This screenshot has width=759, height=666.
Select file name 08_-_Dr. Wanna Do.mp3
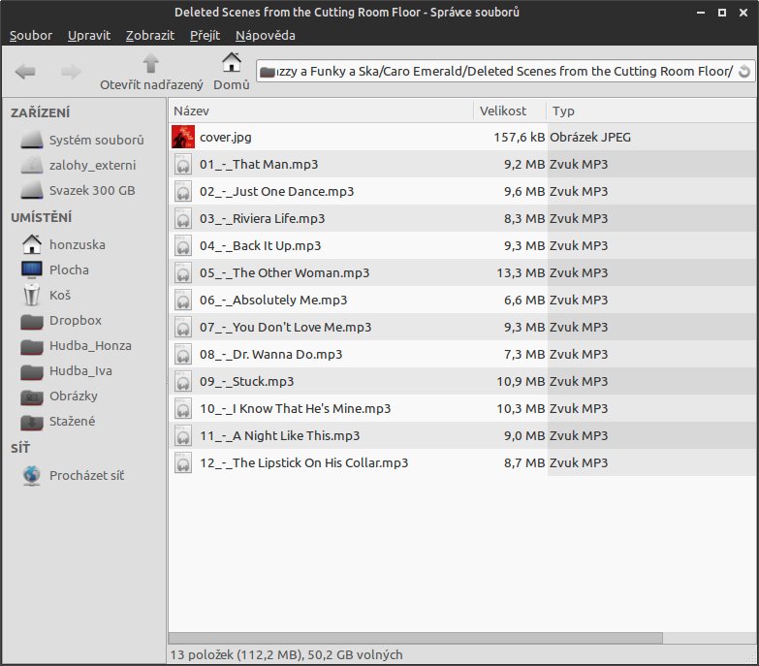[x=271, y=354]
